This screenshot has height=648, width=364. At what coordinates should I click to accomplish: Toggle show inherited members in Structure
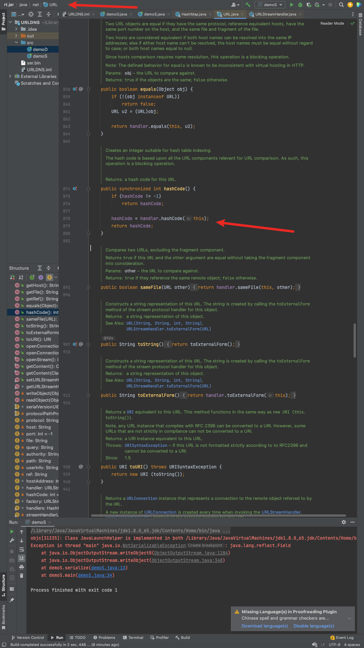(x=32, y=277)
